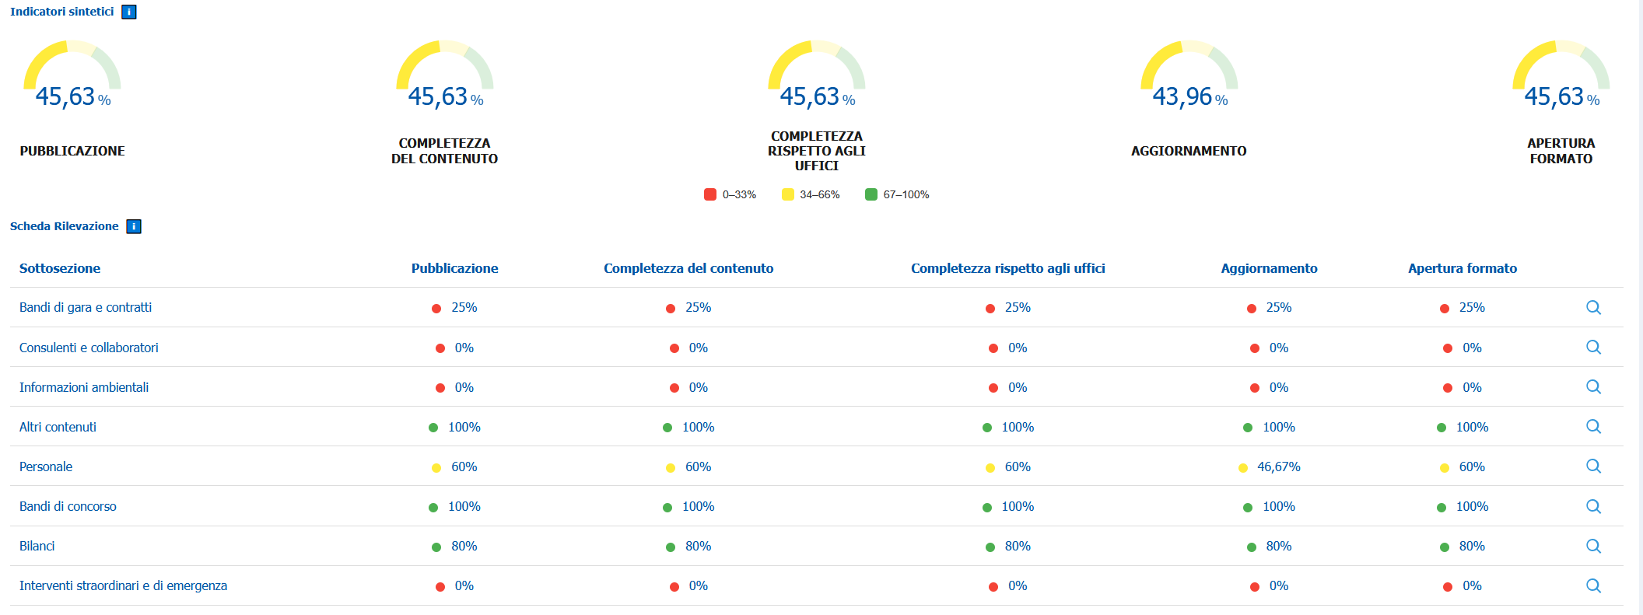Open magnifier for Consulenti e collaboratori row

tap(1593, 347)
